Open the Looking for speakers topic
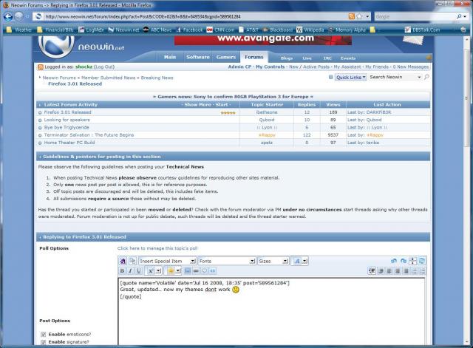 tap(67, 120)
